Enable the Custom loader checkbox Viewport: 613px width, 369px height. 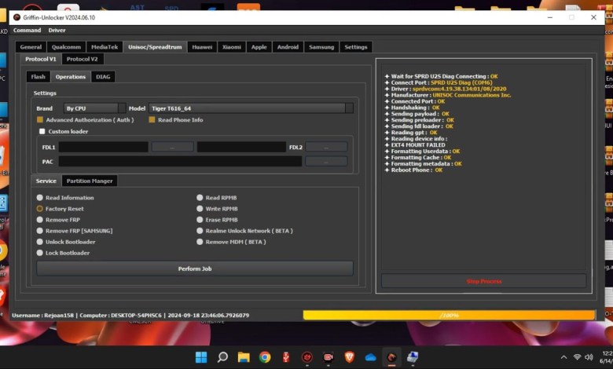click(42, 131)
